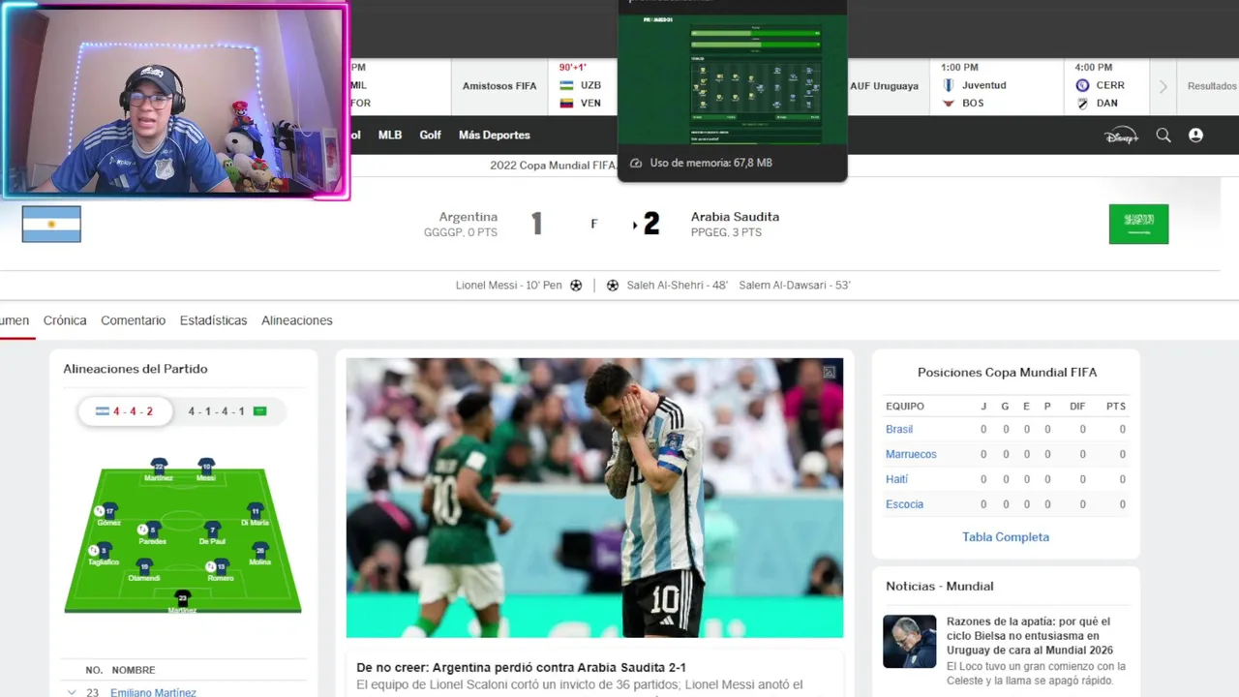The height and width of the screenshot is (697, 1239).
Task: Click Uso de memoria 67,8 MB text
Action: point(711,163)
